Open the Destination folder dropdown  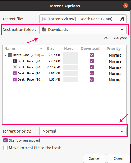[83, 30]
